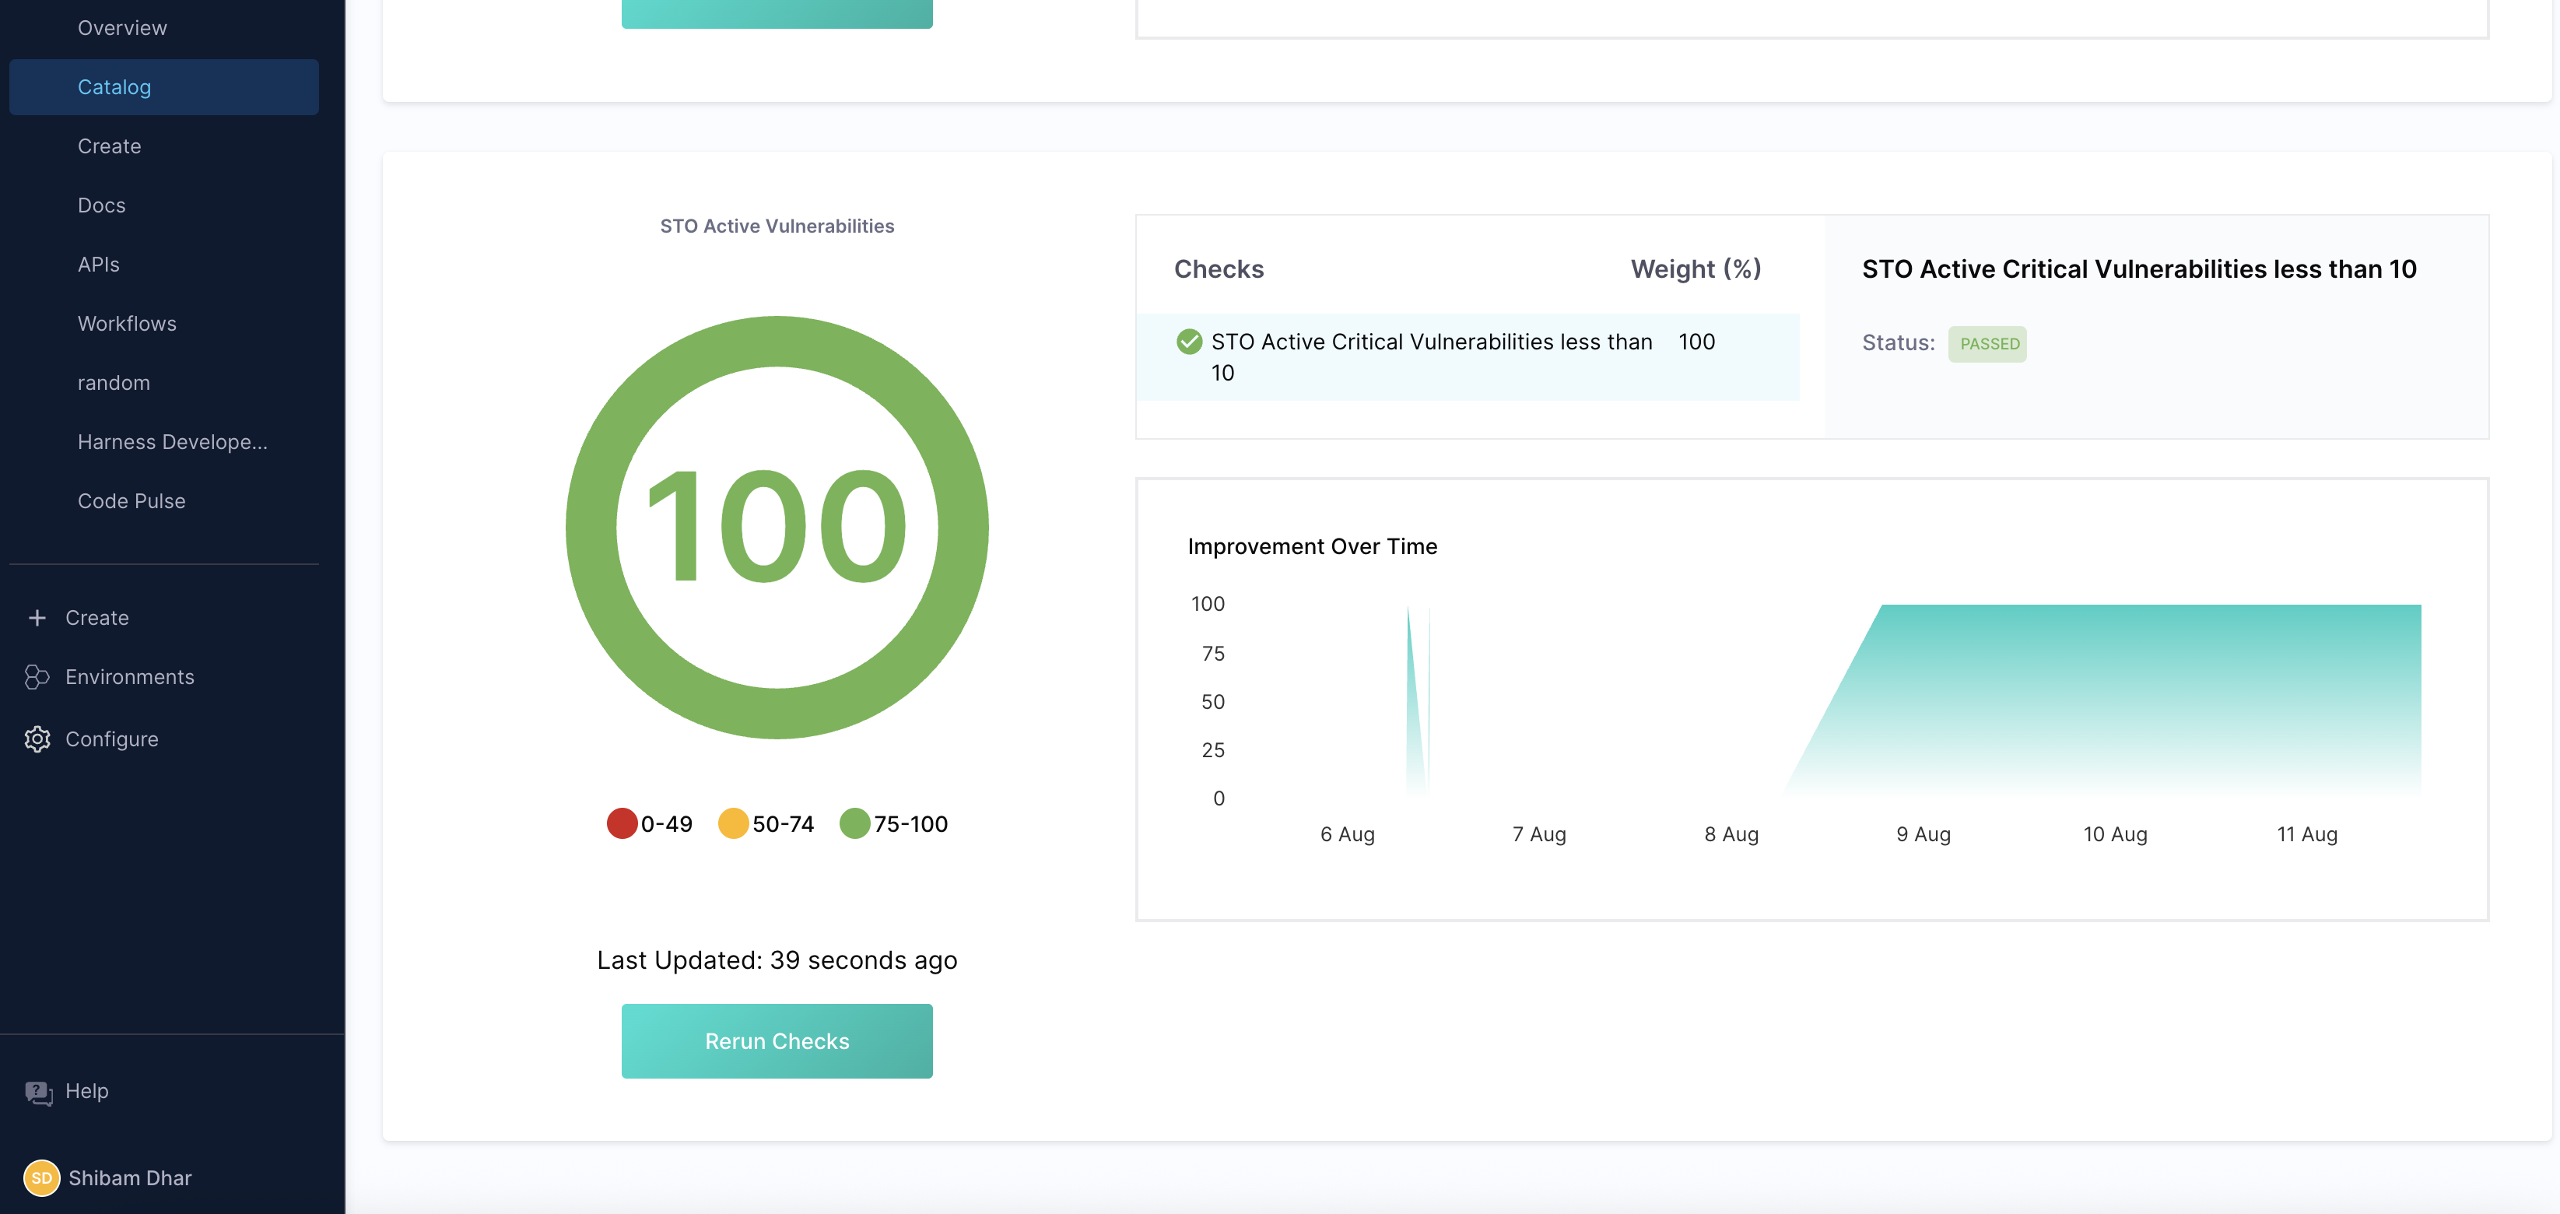
Task: Click the green check icon beside STO check
Action: coord(1189,342)
